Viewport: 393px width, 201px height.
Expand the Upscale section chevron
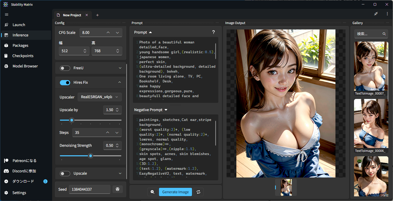click(120, 173)
